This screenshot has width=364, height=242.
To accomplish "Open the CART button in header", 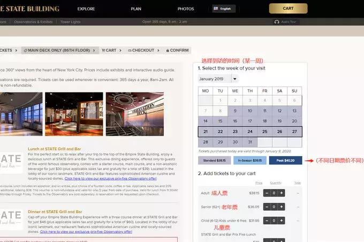I will tap(288, 9).
